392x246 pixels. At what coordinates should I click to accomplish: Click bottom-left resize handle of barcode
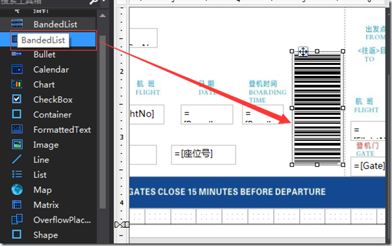tap(292, 165)
